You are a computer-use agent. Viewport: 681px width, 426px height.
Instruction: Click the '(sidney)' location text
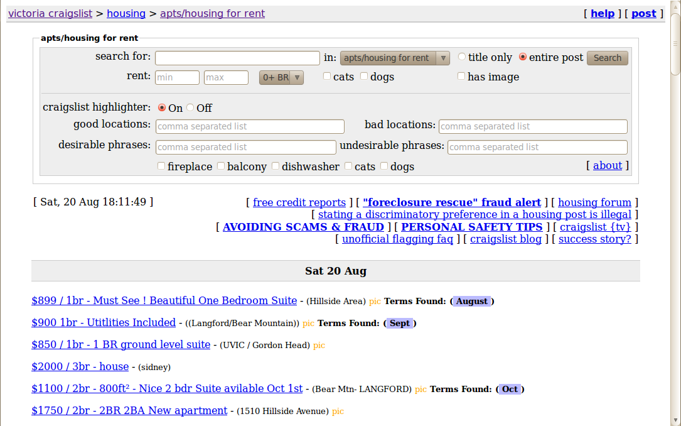154,368
